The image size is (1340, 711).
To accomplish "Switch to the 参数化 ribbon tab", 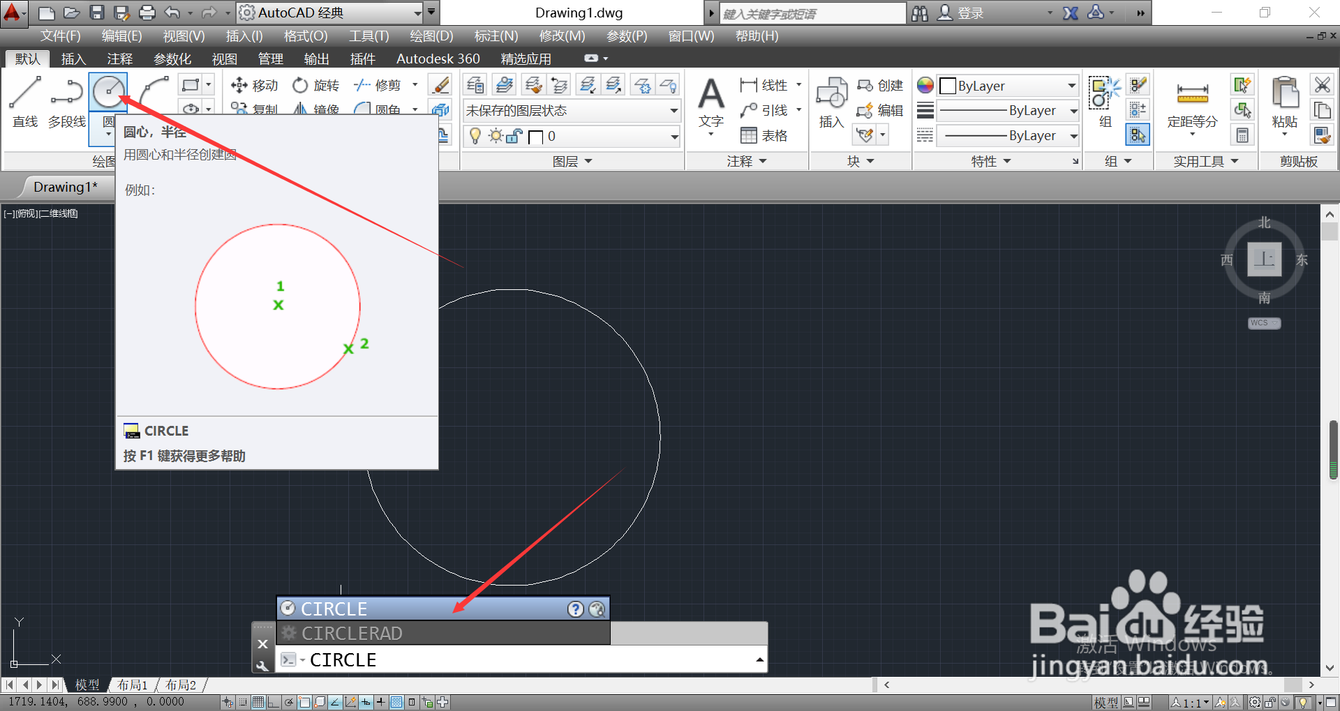I will point(172,59).
